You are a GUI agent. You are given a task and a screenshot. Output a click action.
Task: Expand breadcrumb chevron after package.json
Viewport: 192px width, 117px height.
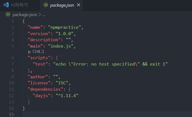pyautogui.click(x=40, y=15)
